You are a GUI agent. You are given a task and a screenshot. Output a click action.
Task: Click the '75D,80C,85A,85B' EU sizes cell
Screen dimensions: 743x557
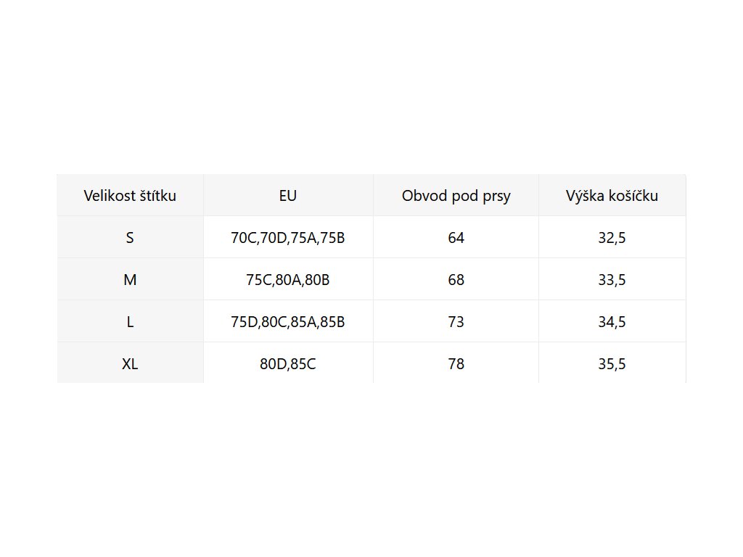click(288, 321)
